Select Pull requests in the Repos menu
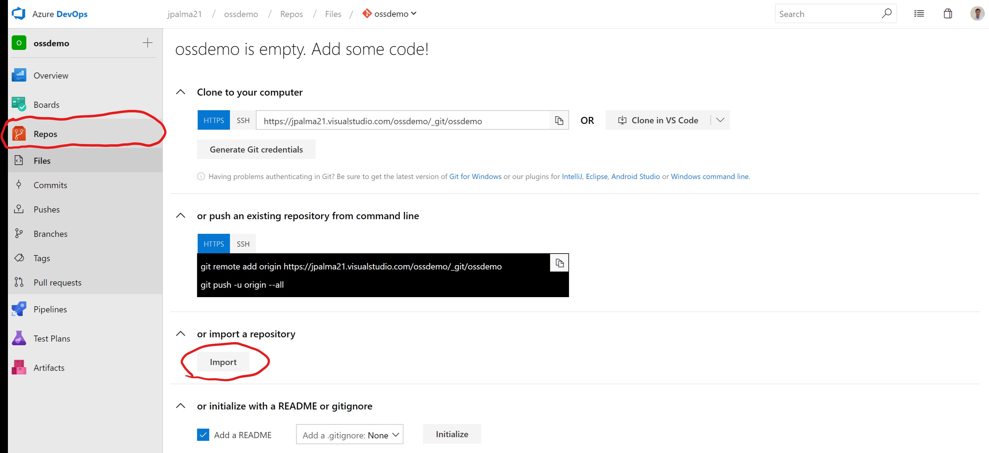The height and width of the screenshot is (453, 989). pos(57,283)
